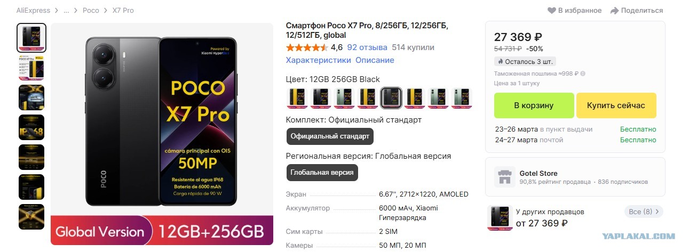This screenshot has height=252, width=689.
Task: Jump to the Характеристики section
Action: pos(319,60)
